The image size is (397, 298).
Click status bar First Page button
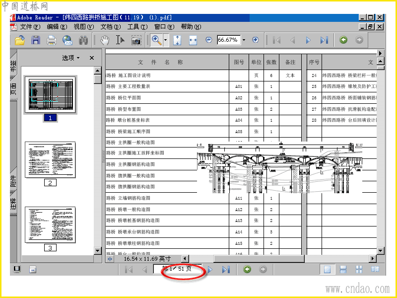click(129, 269)
